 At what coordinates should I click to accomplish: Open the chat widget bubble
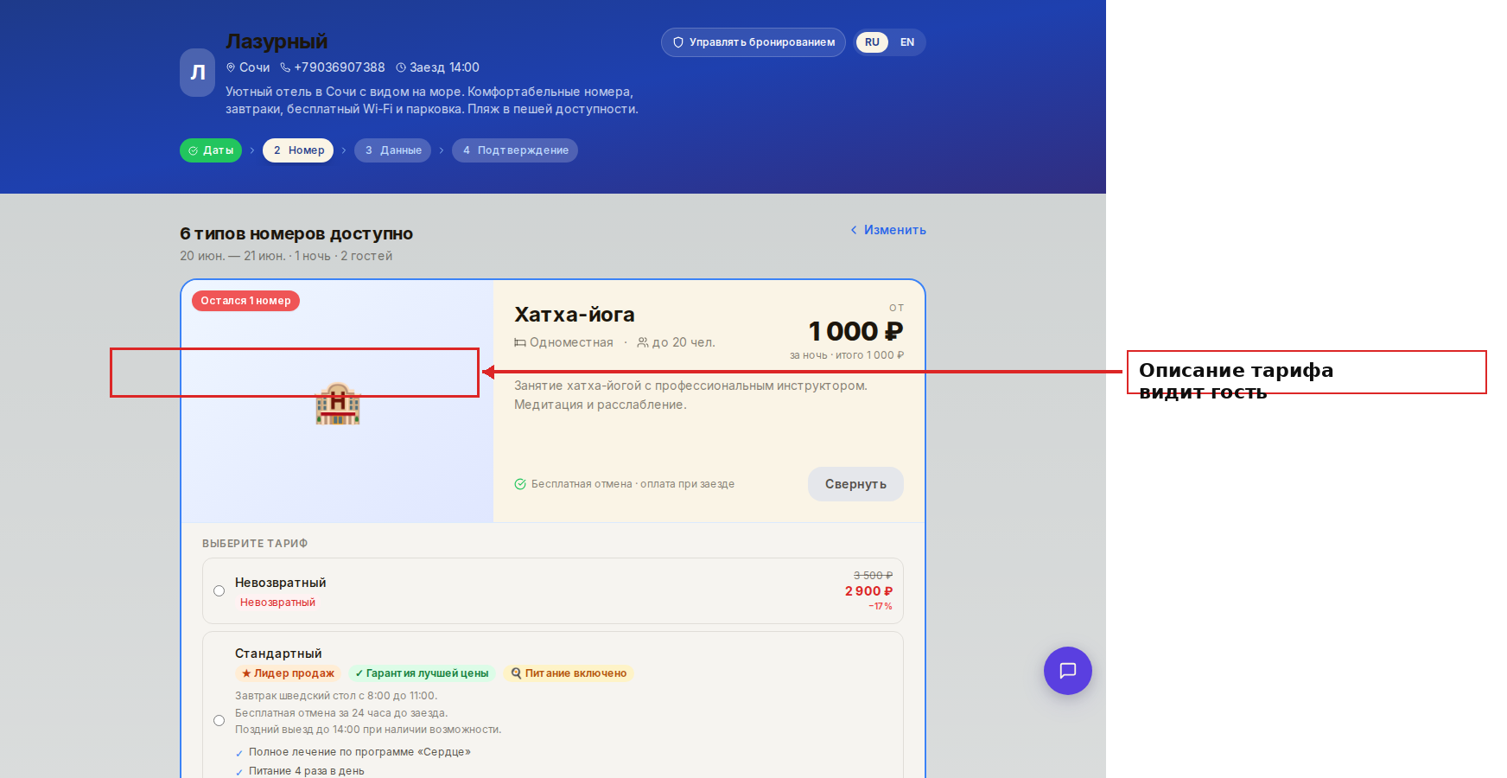(1067, 671)
